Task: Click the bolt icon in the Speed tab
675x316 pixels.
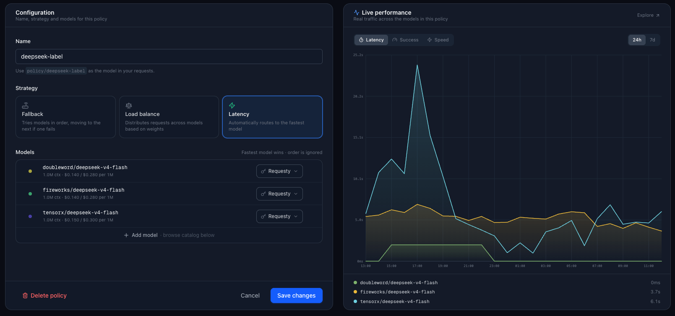Action: pos(430,40)
